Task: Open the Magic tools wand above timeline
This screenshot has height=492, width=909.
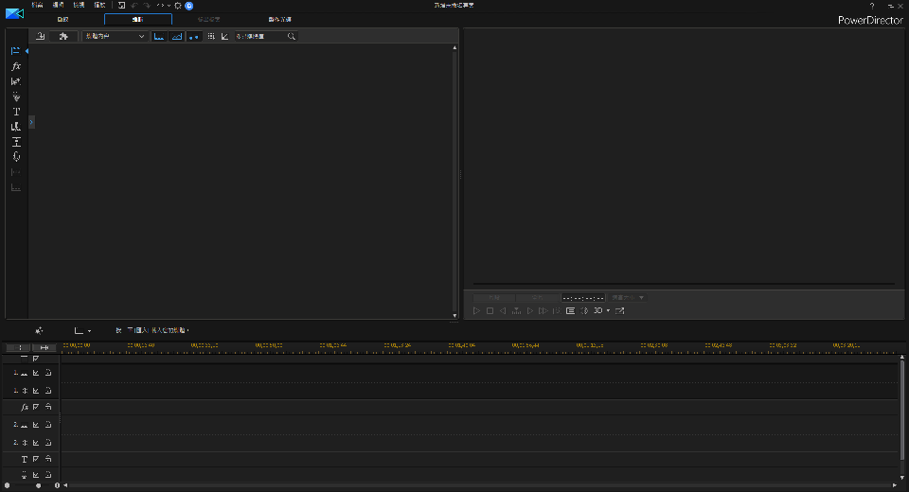Action: (x=39, y=330)
